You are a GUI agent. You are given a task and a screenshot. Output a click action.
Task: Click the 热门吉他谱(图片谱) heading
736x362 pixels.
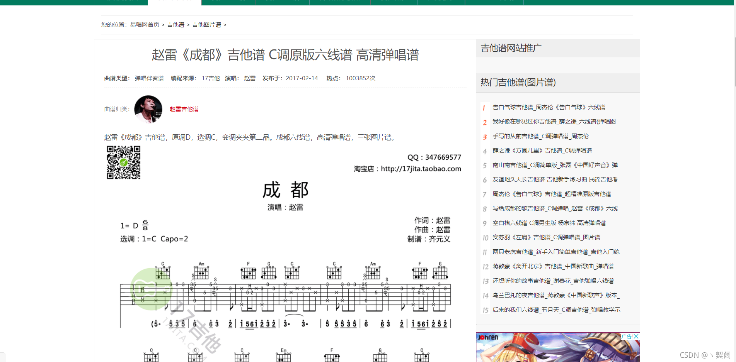(518, 82)
